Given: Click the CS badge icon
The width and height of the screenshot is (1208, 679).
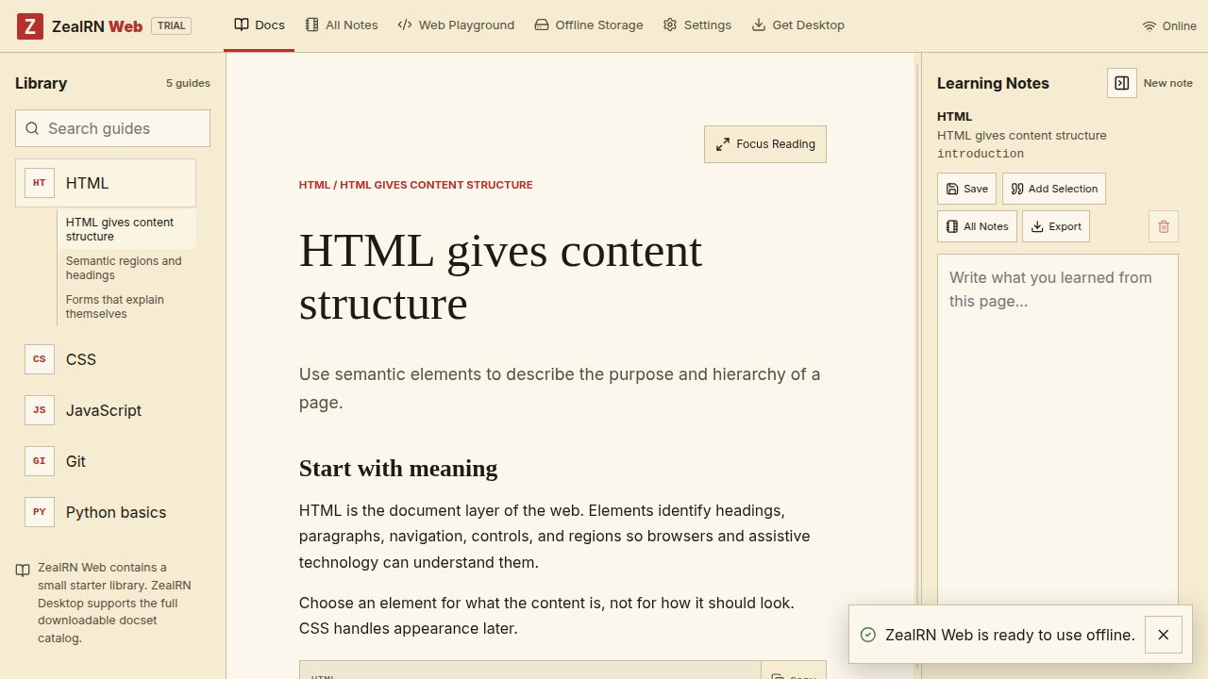Looking at the screenshot, I should 40,359.
